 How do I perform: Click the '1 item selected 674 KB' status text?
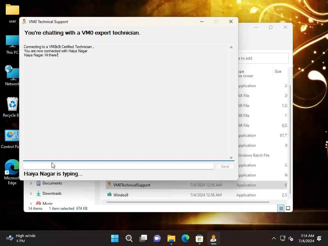(x=68, y=208)
